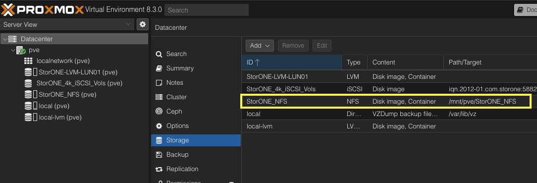Click the Content column header
537x183 pixels.
pos(406,62)
